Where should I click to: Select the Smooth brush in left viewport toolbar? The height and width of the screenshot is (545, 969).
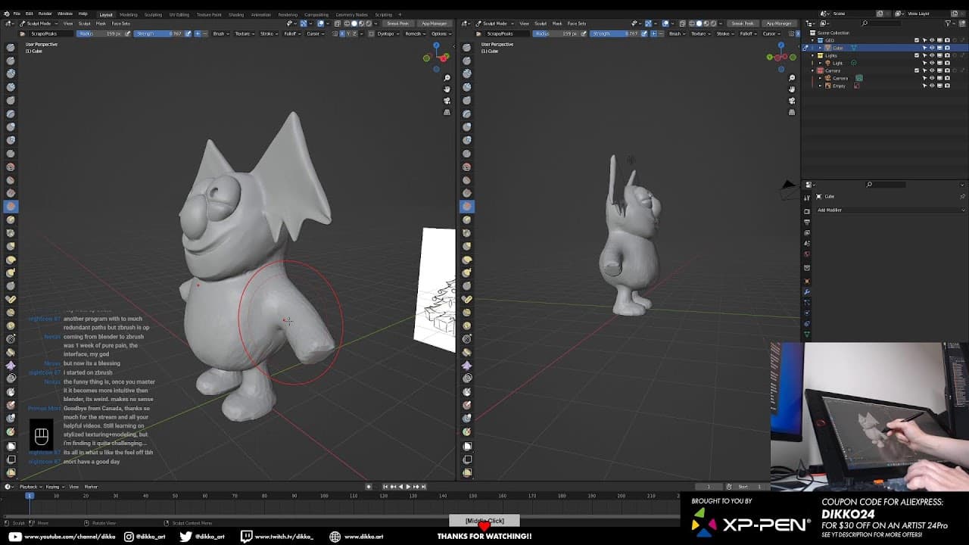click(11, 167)
